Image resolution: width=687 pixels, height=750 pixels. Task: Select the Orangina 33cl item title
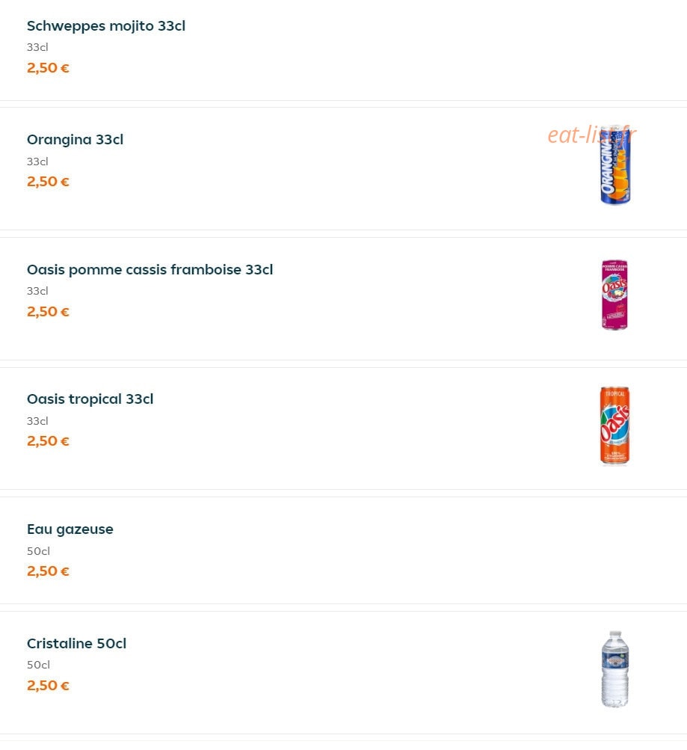pyautogui.click(x=75, y=140)
